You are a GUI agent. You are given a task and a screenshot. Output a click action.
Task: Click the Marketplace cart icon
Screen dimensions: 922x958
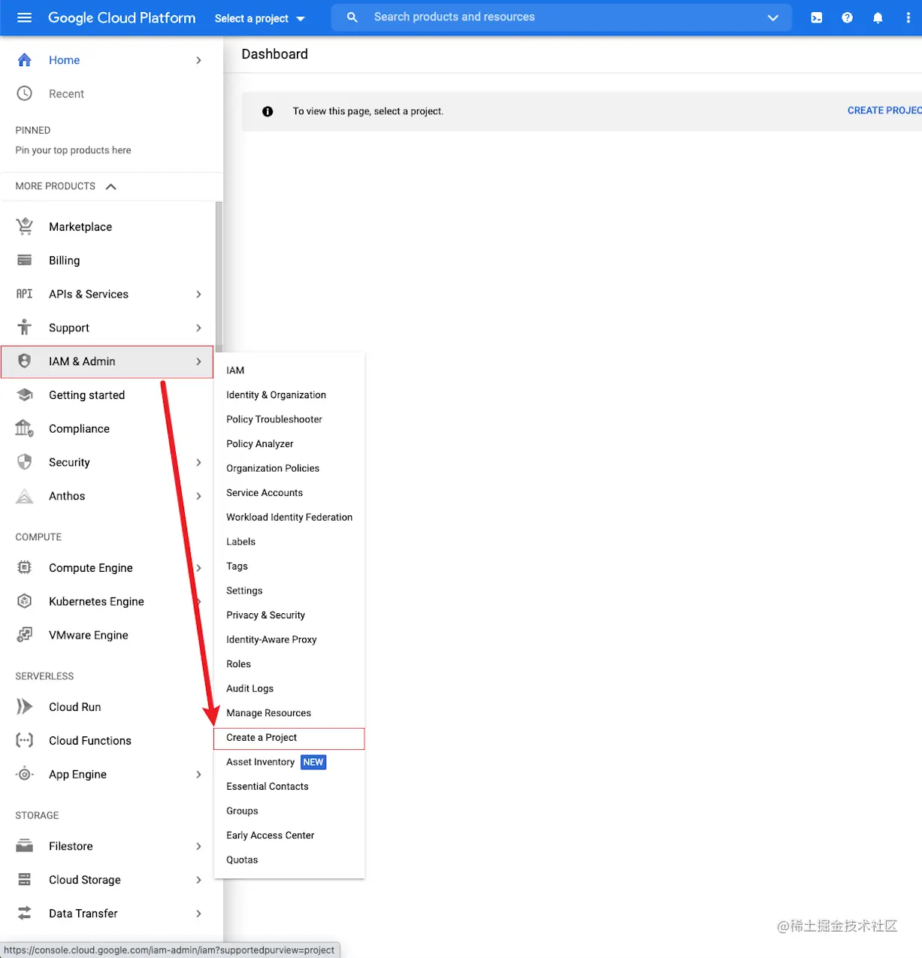coord(25,226)
